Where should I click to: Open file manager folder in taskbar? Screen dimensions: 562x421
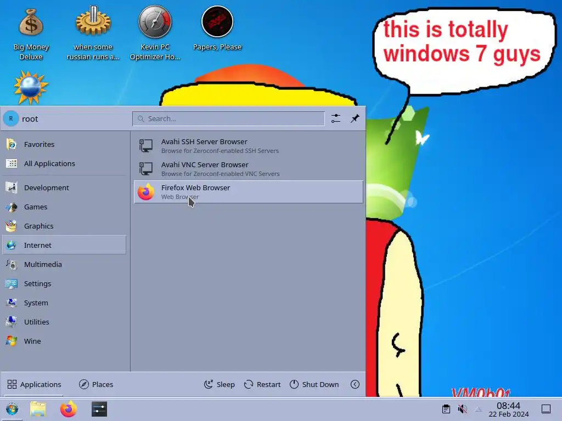(x=38, y=409)
